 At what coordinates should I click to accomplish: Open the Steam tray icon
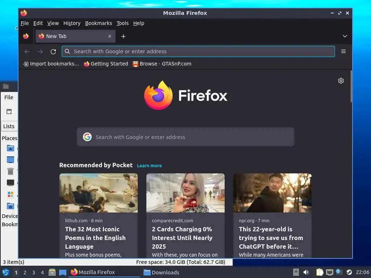pos(349,272)
